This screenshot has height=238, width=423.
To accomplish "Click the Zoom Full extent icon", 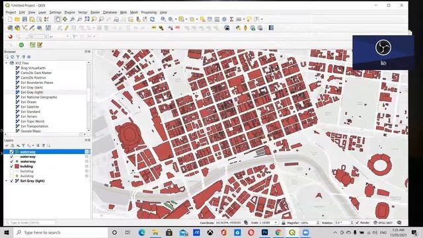I will (87, 19).
